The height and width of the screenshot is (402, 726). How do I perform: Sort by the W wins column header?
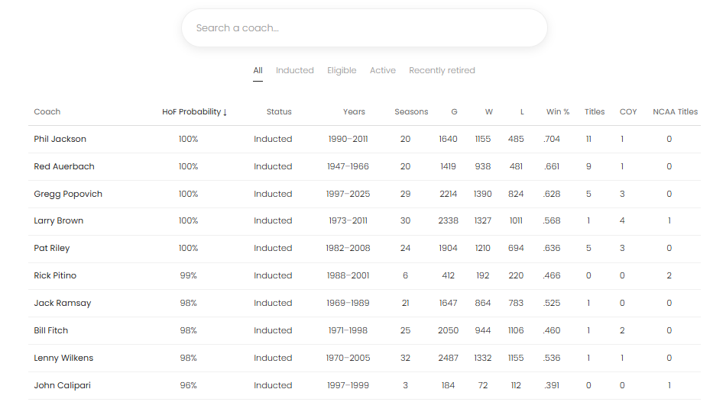pos(489,111)
